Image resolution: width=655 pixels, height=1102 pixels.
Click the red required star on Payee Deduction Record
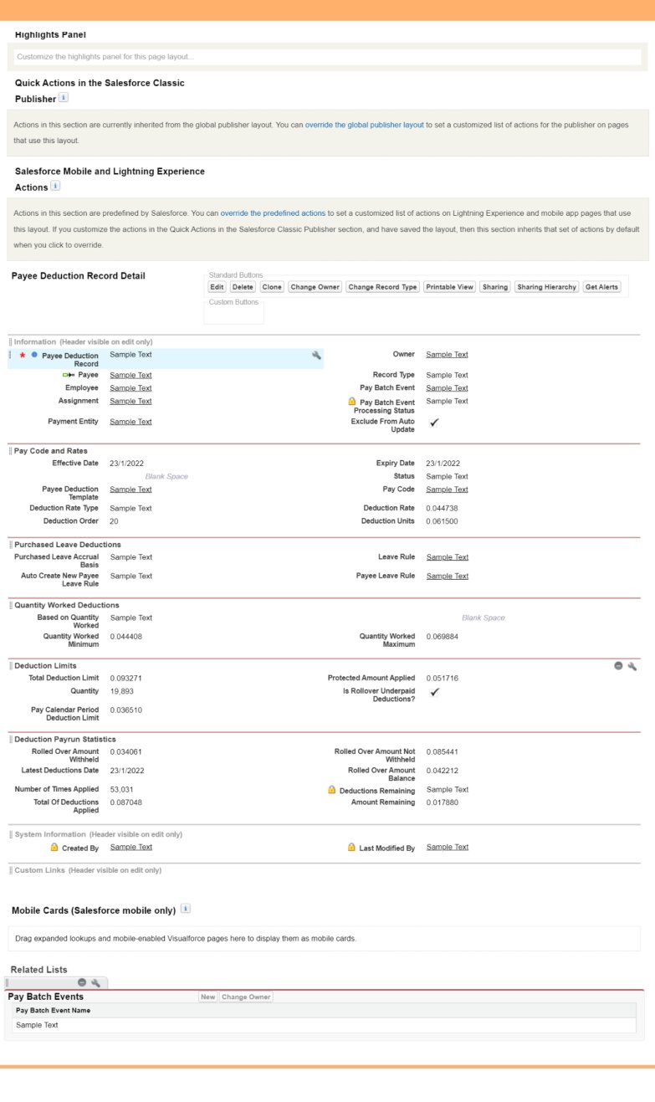23,356
